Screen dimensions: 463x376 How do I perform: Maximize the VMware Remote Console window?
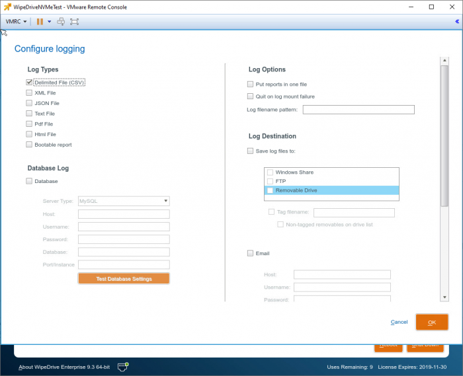431,7
